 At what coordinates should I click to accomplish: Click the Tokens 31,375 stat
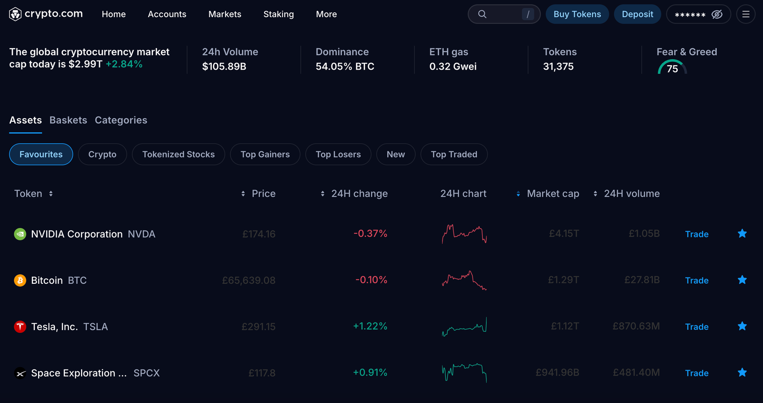tap(560, 59)
